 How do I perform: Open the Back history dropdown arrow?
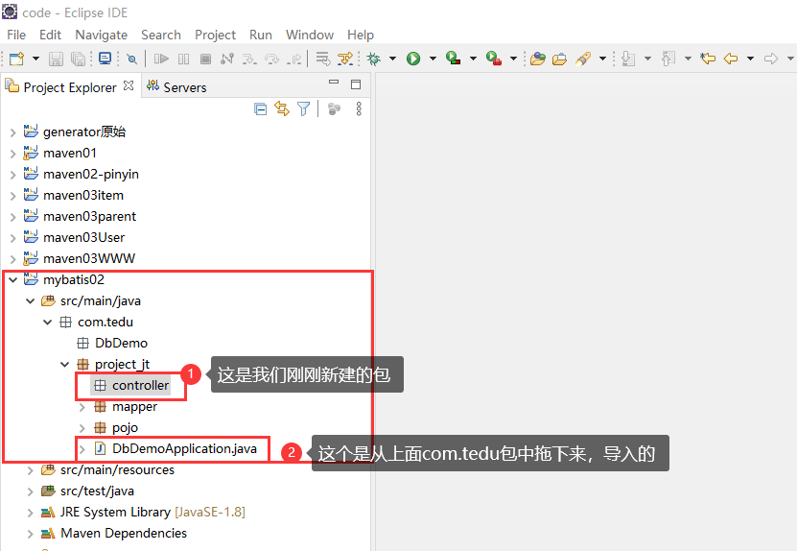(x=750, y=59)
